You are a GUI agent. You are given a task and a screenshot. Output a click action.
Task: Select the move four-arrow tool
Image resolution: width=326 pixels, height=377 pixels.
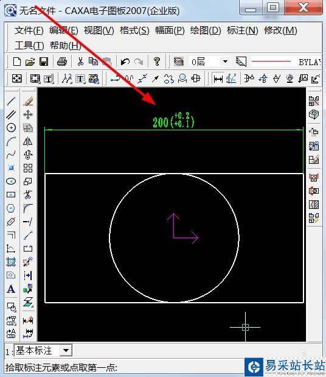pyautogui.click(x=28, y=115)
